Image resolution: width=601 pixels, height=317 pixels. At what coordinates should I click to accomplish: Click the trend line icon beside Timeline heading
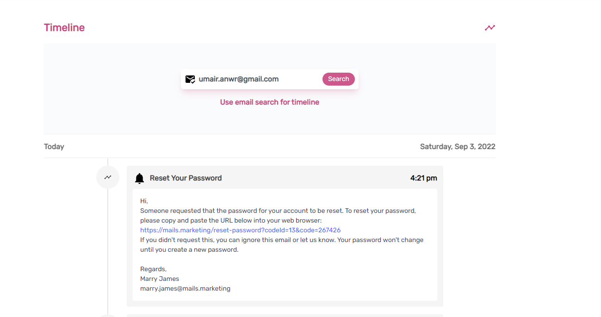[x=490, y=28]
